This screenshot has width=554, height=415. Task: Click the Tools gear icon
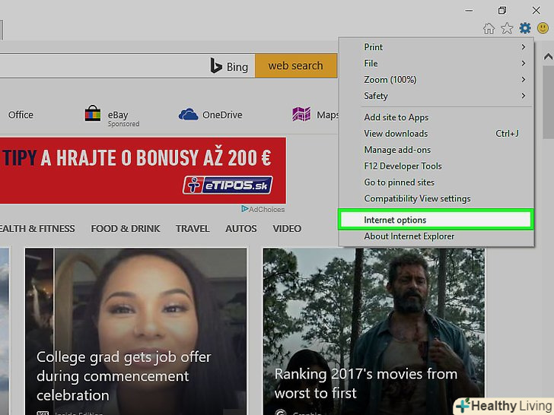tap(525, 28)
